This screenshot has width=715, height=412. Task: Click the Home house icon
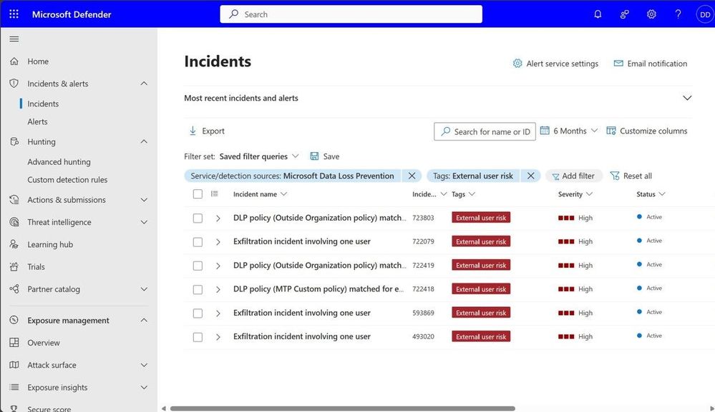14,61
